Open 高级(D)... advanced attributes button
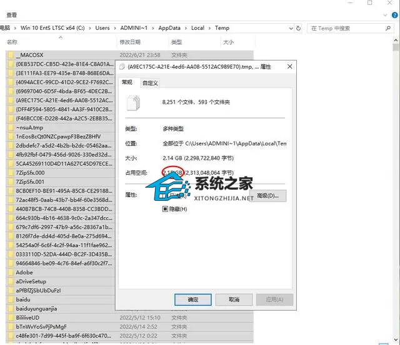The width and height of the screenshot is (400, 345). pos(267,196)
